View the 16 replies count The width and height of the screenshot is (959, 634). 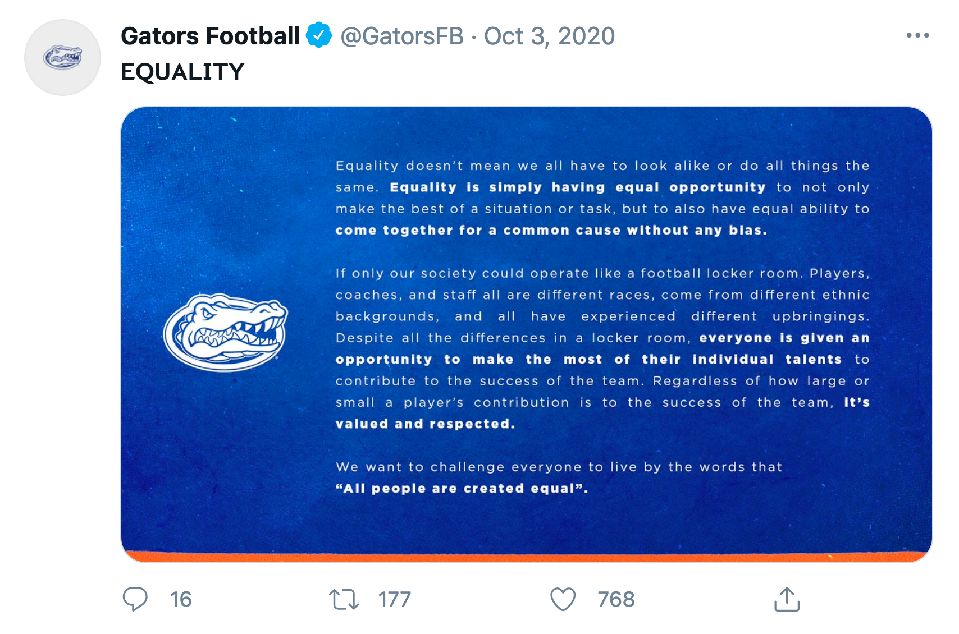click(x=181, y=599)
